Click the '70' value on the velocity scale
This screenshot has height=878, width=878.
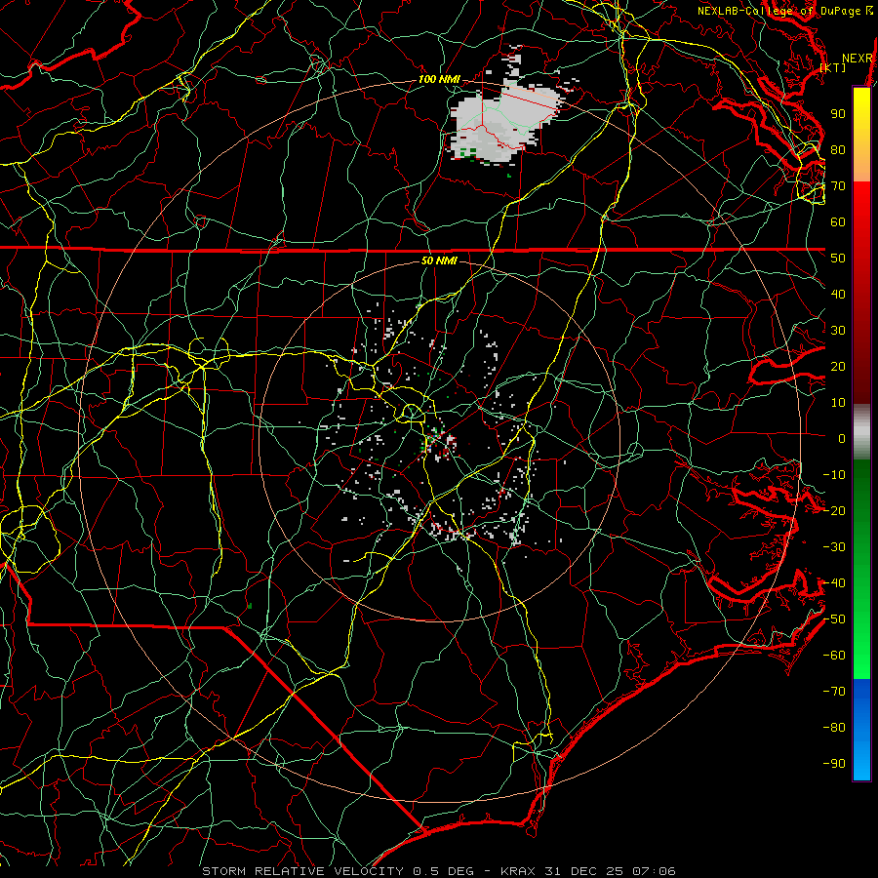coord(838,186)
